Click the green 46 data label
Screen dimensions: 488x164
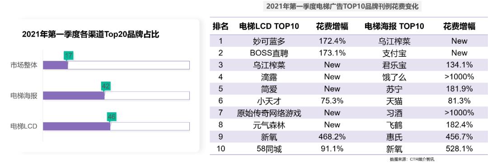[x=111, y=117]
